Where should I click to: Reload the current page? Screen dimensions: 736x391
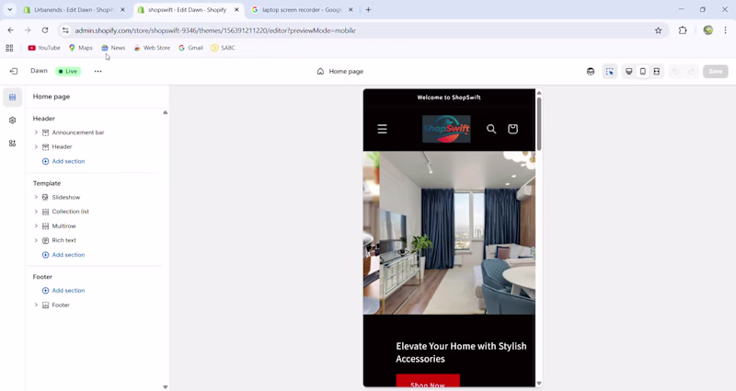point(45,30)
